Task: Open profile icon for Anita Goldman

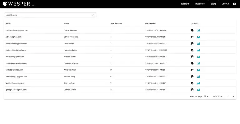Action: (x=192, y=70)
